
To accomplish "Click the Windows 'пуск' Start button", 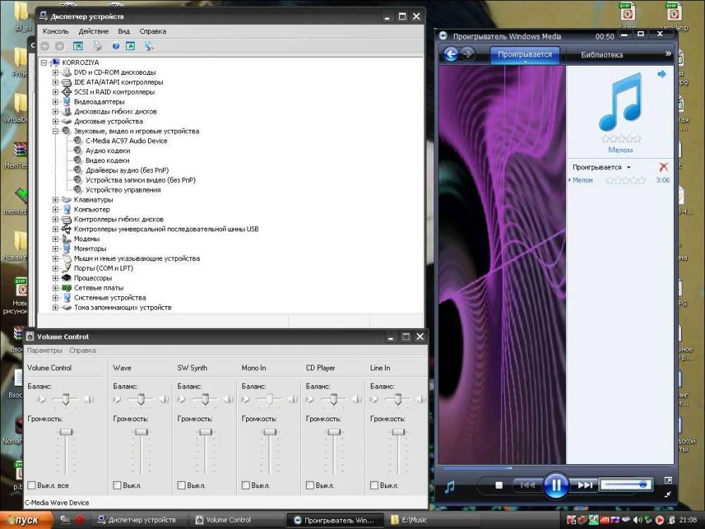I will pyautogui.click(x=26, y=520).
